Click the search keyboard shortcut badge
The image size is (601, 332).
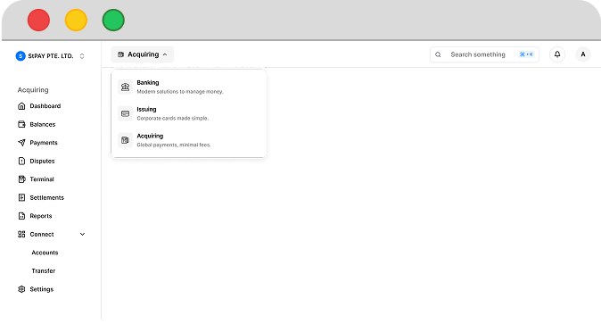coord(526,54)
